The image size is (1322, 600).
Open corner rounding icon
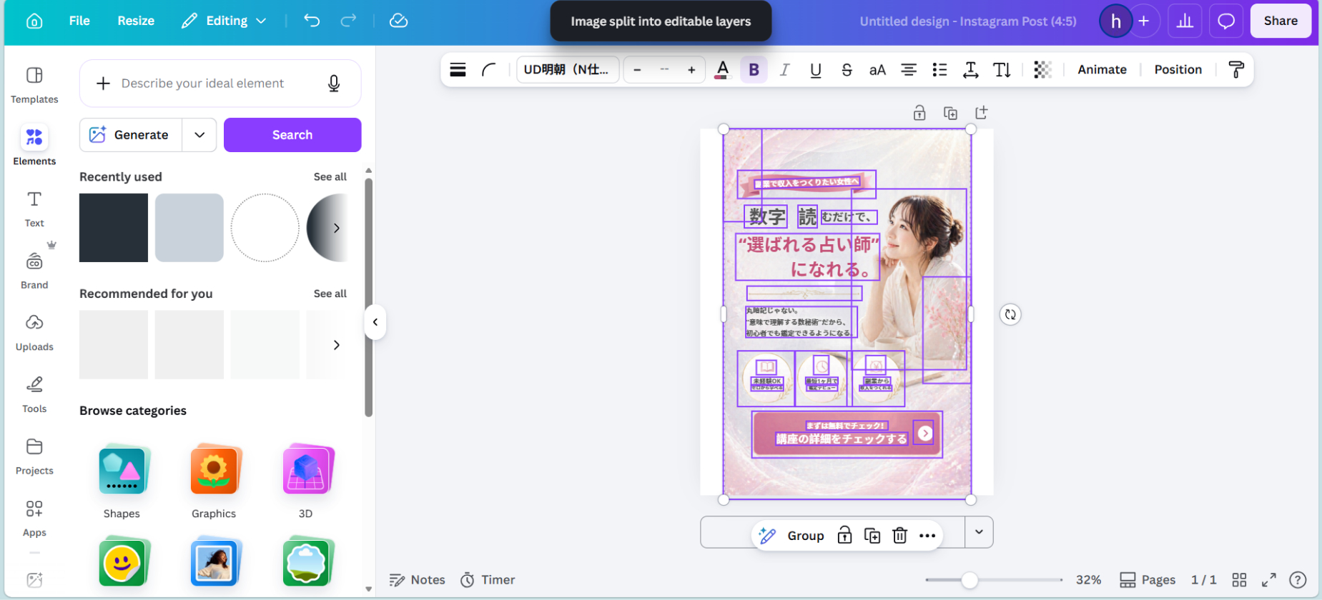tap(489, 69)
